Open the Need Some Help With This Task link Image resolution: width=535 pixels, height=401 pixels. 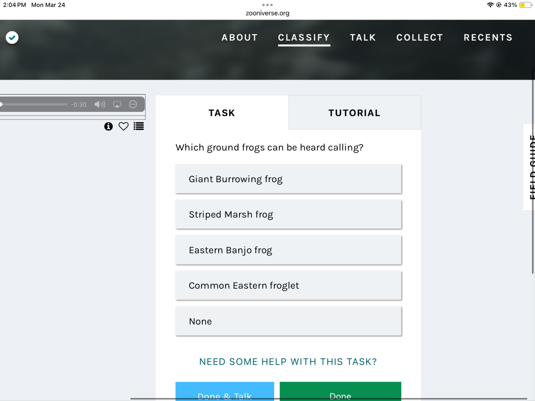(x=288, y=362)
